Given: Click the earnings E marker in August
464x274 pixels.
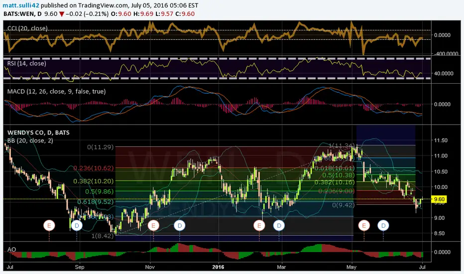Looking at the screenshot, I should pyautogui.click(x=49, y=226).
